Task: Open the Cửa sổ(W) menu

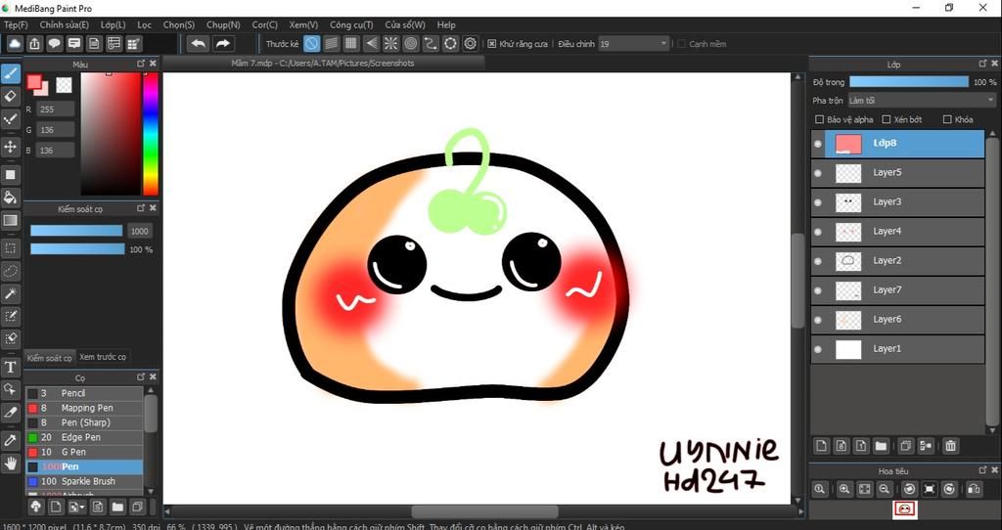Action: (x=405, y=24)
